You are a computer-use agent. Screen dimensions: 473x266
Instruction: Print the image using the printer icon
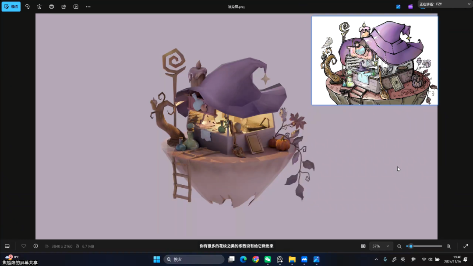click(x=52, y=7)
